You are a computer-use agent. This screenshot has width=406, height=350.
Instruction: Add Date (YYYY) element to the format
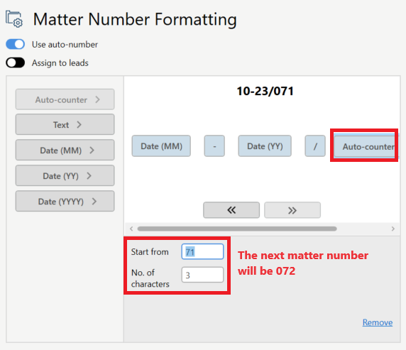click(65, 202)
